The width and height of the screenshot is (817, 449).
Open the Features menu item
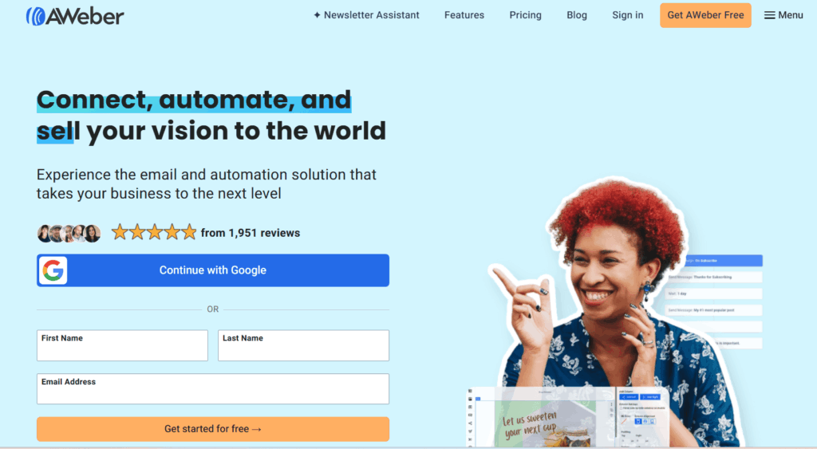[x=464, y=15]
